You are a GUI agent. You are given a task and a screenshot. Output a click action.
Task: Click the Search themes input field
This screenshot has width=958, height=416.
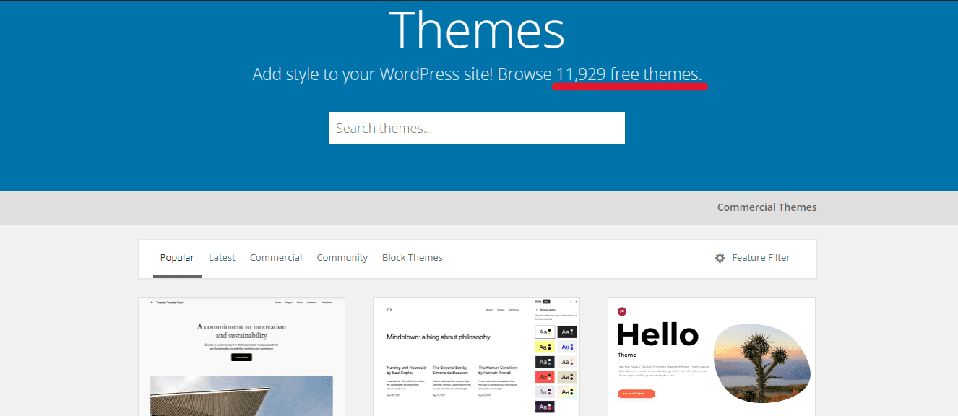coord(477,128)
